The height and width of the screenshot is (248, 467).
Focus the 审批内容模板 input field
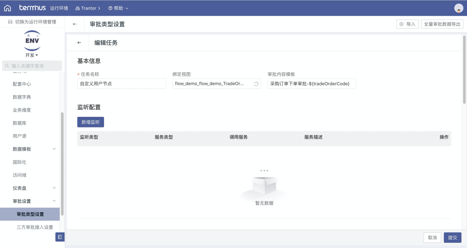pyautogui.click(x=312, y=84)
